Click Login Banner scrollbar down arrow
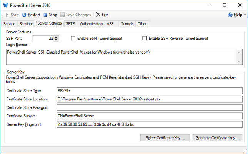The height and width of the screenshot is (154, 248). pyautogui.click(x=239, y=61)
